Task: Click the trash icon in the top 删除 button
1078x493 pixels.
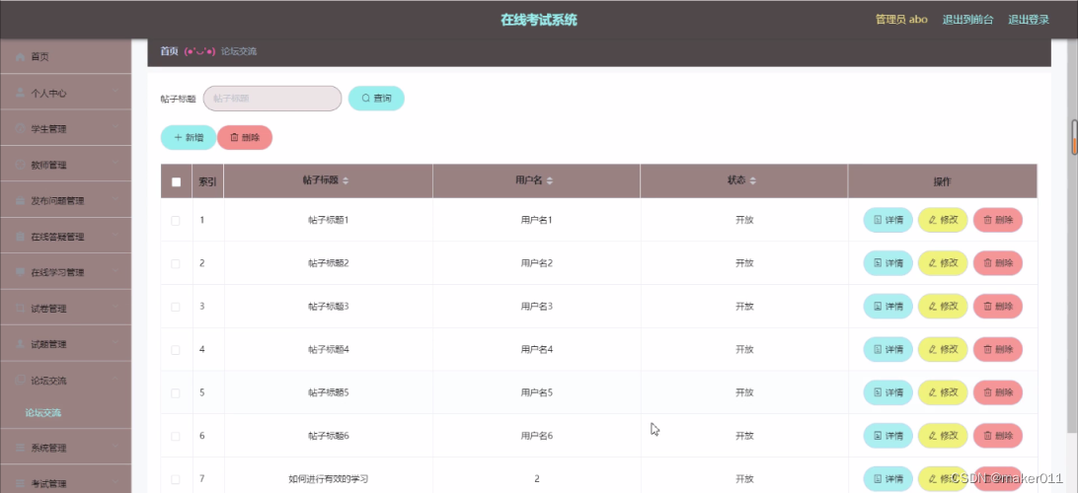Action: coord(234,137)
